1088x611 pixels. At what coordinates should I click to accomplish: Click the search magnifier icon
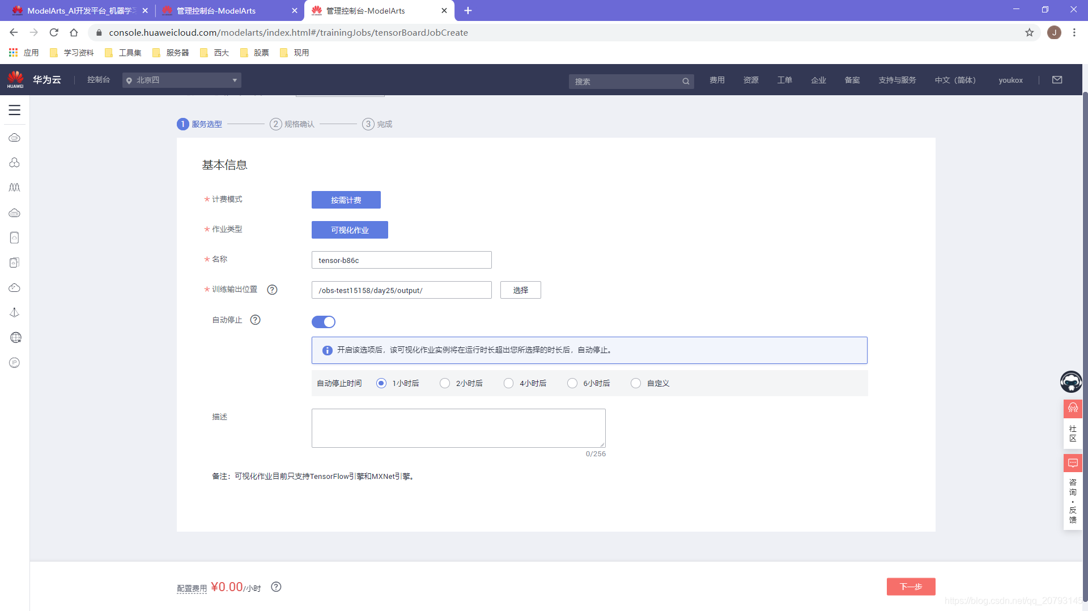[x=686, y=82]
